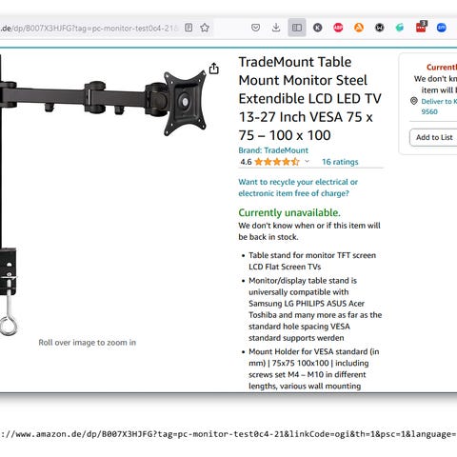The width and height of the screenshot is (457, 457).
Task: Expand the star ratings breakdown chevron
Action: coord(307,161)
